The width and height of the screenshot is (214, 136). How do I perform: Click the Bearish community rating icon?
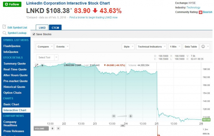(201, 12)
